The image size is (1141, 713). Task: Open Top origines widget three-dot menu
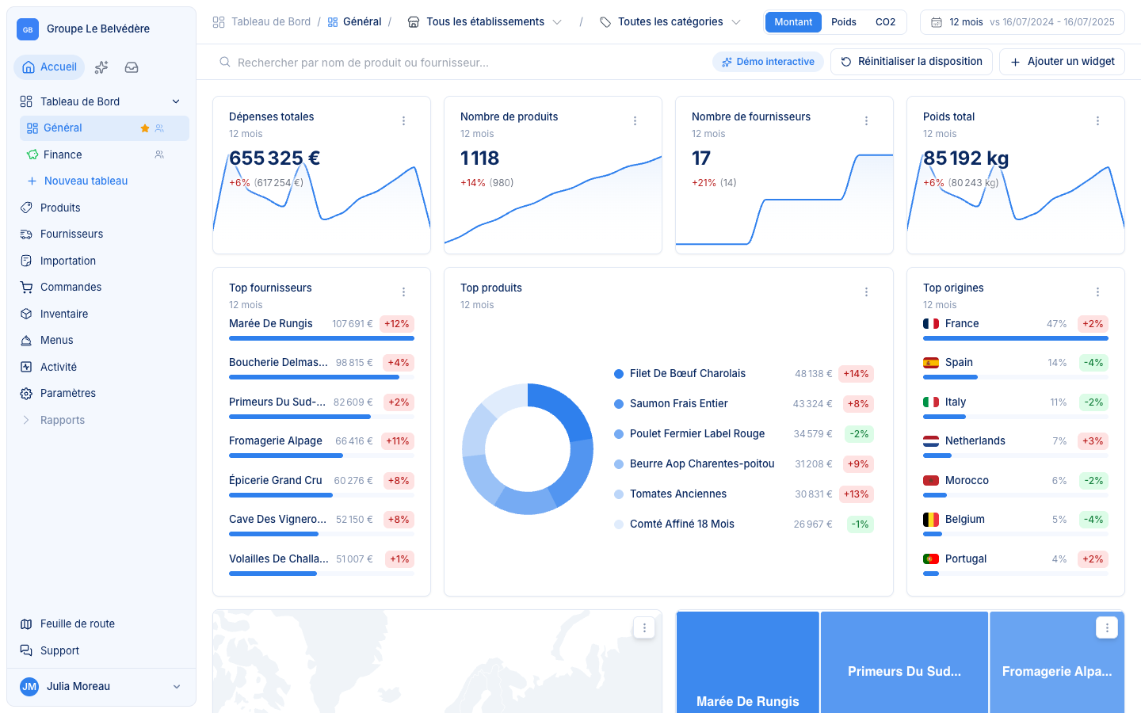pyautogui.click(x=1097, y=292)
